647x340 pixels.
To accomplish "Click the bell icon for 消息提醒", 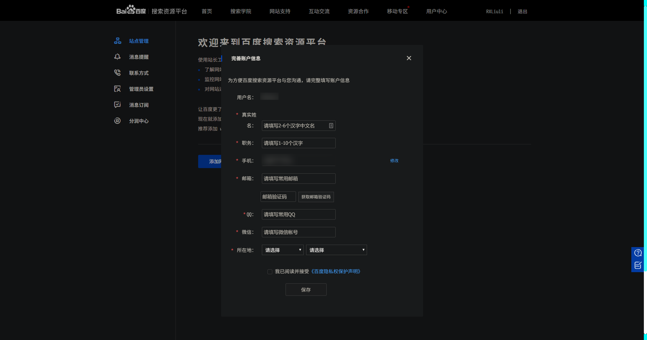I will tap(118, 57).
